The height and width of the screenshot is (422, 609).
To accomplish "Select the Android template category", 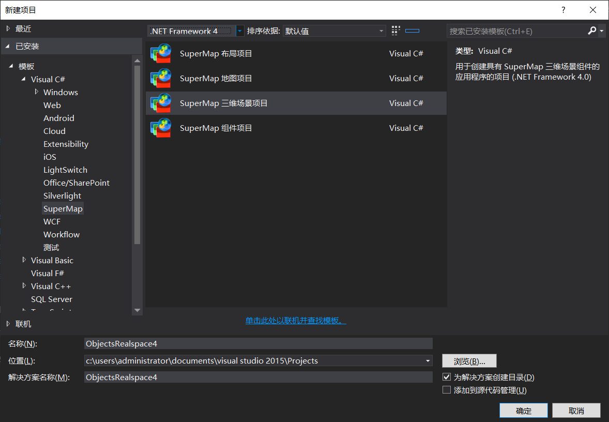I will (58, 118).
